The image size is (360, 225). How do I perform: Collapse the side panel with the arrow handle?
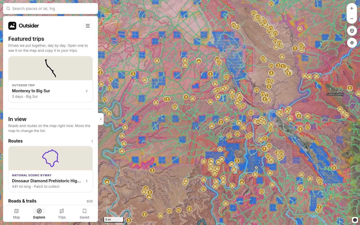pyautogui.click(x=101, y=119)
